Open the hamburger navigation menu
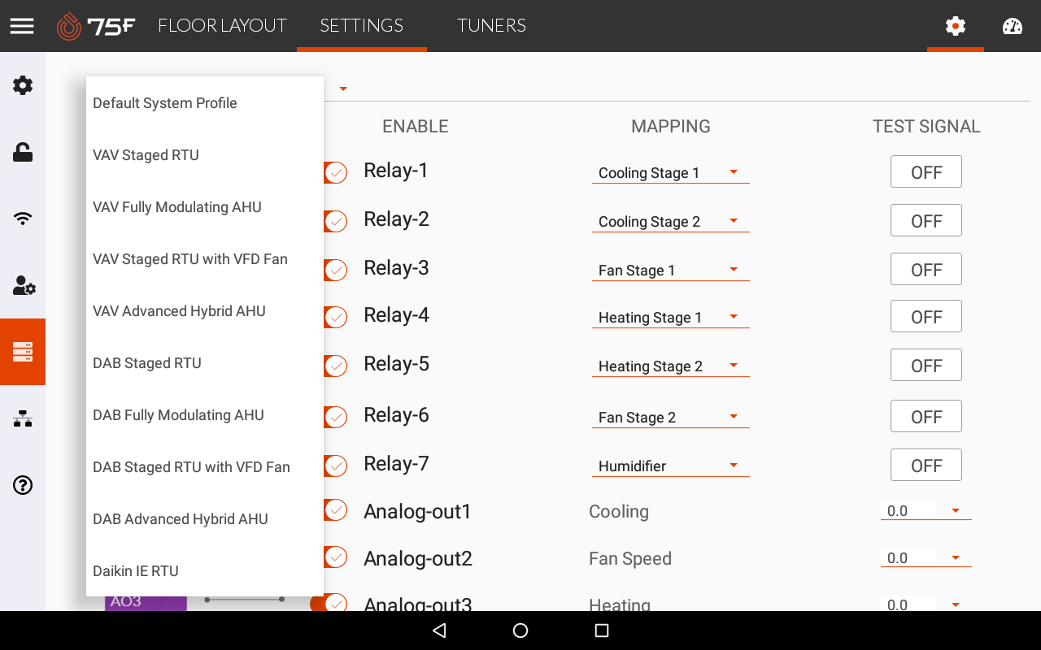The height and width of the screenshot is (650, 1041). click(x=22, y=26)
